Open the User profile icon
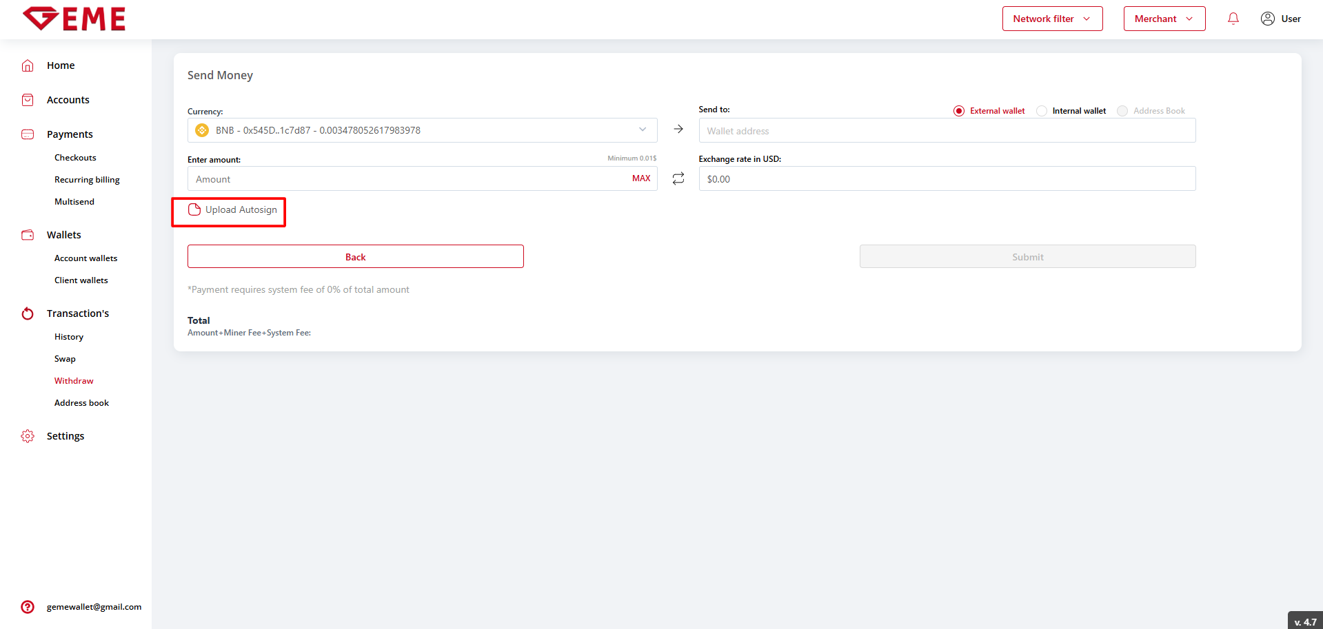 coord(1267,19)
